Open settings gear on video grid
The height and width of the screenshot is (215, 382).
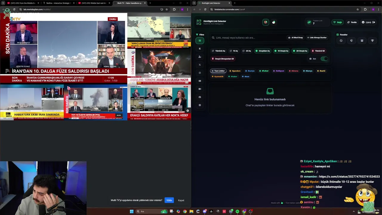tap(187, 111)
